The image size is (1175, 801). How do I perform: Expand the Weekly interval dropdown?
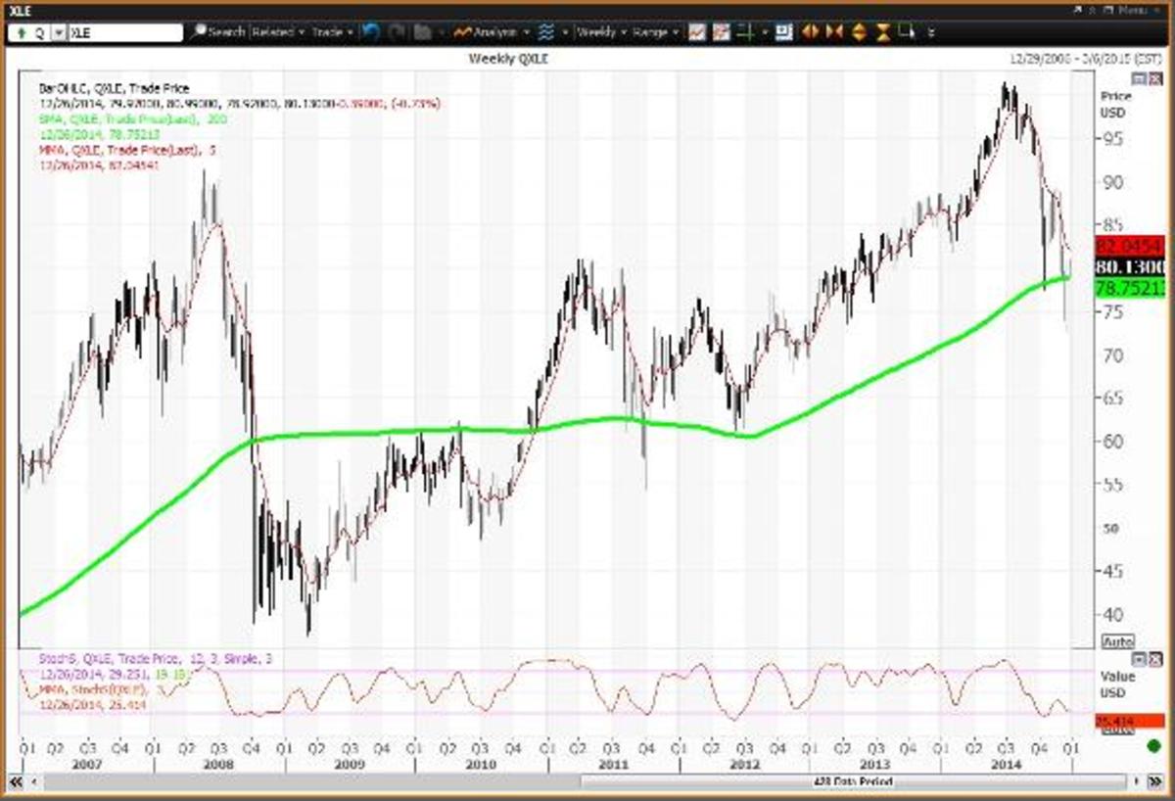tap(600, 32)
